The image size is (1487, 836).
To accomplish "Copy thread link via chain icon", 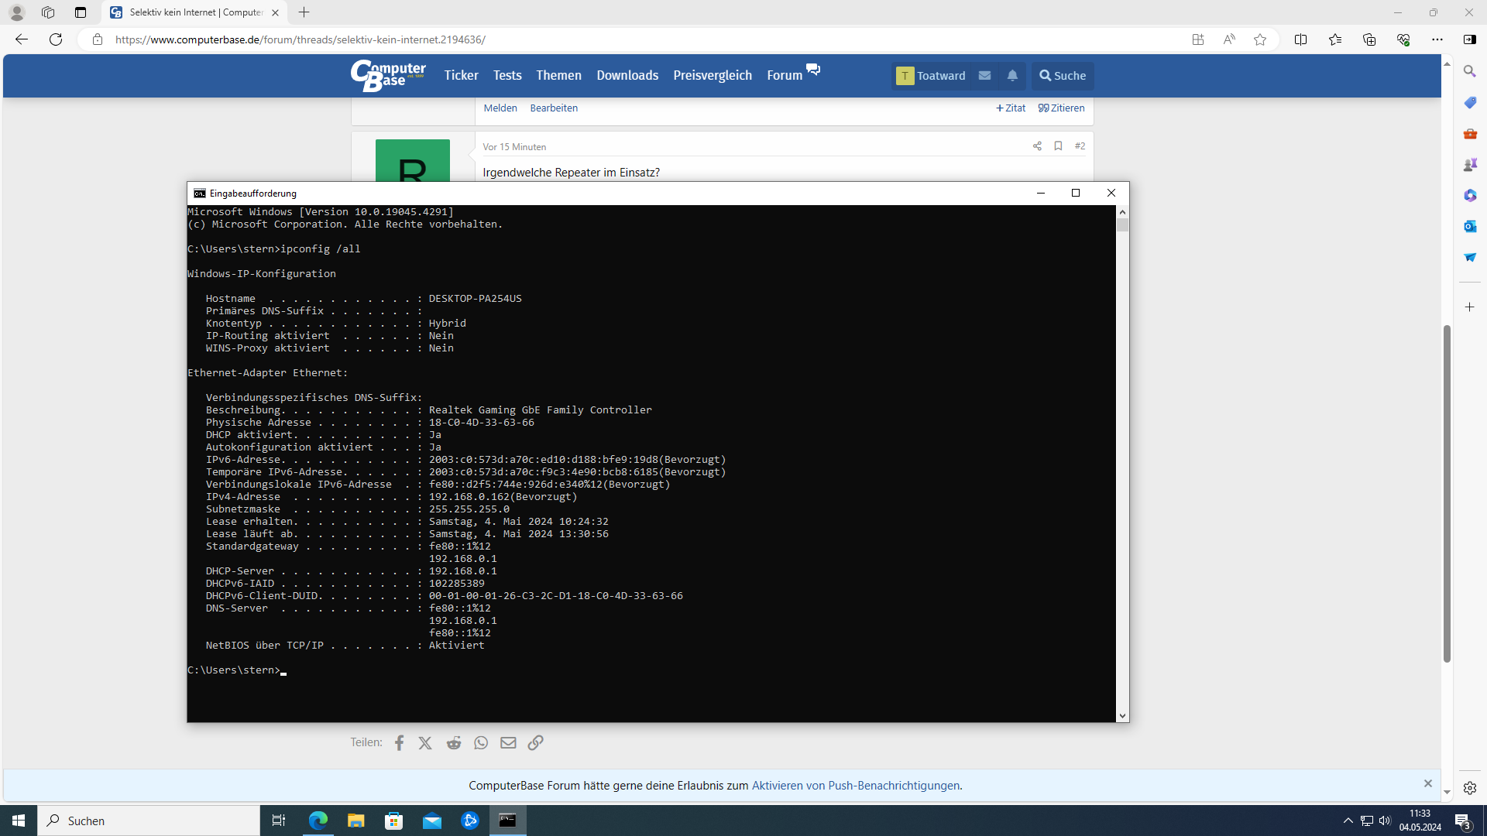I will point(535,743).
